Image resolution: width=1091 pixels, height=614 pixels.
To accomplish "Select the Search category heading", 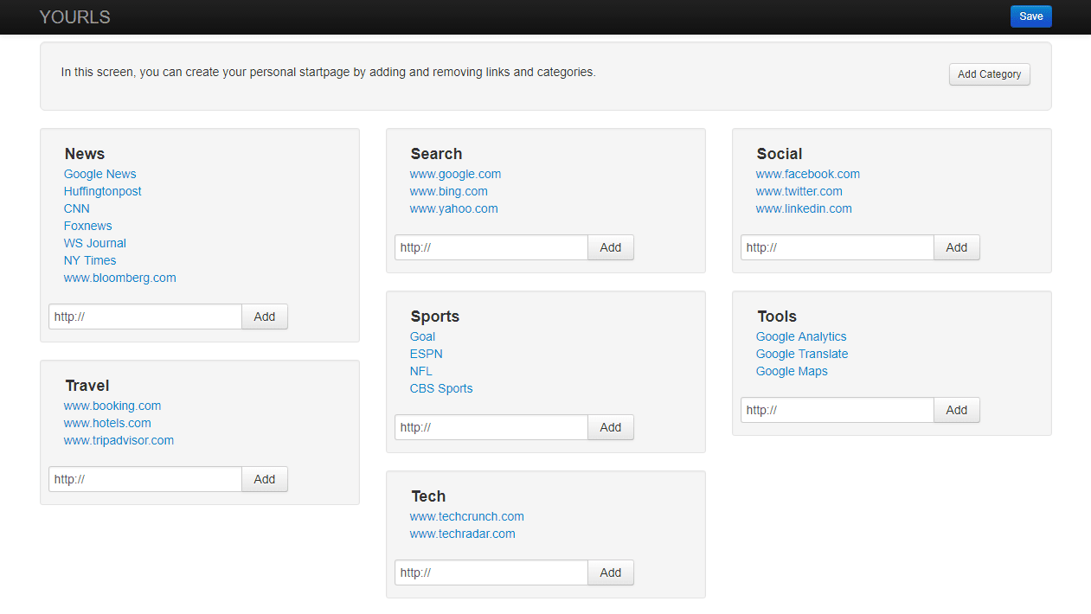I will pos(436,154).
